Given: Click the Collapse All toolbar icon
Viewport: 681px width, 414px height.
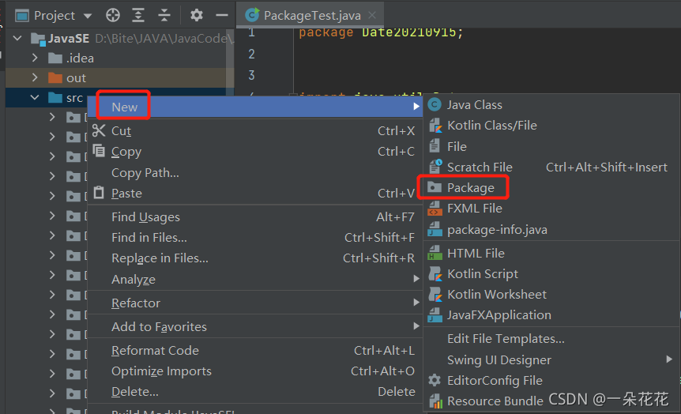Looking at the screenshot, I should [x=164, y=15].
